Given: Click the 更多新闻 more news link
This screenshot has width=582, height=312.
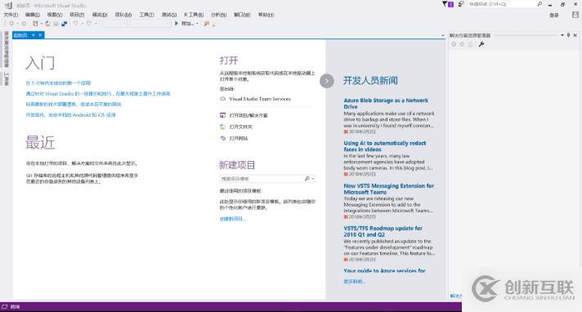Looking at the screenshot, I should click(354, 282).
